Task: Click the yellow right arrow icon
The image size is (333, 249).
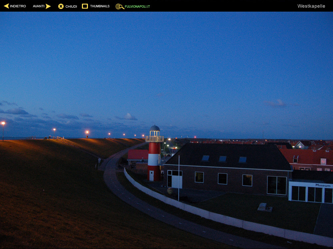Action: [x=48, y=6]
